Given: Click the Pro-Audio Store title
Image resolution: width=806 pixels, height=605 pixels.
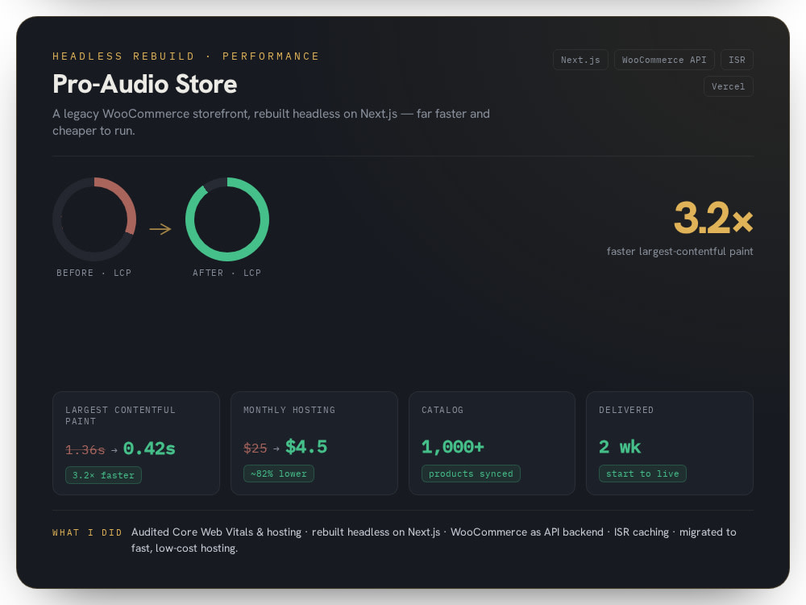Looking at the screenshot, I should [x=145, y=84].
